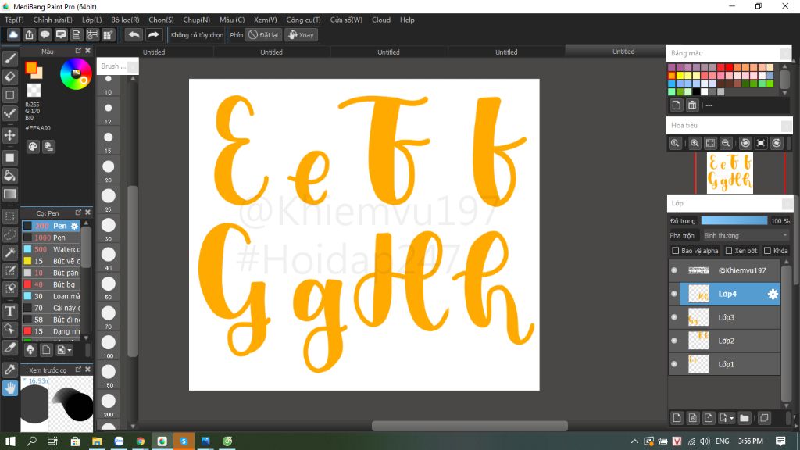Click the Đặt lại button
Screen dimensions: 800x450
point(263,34)
